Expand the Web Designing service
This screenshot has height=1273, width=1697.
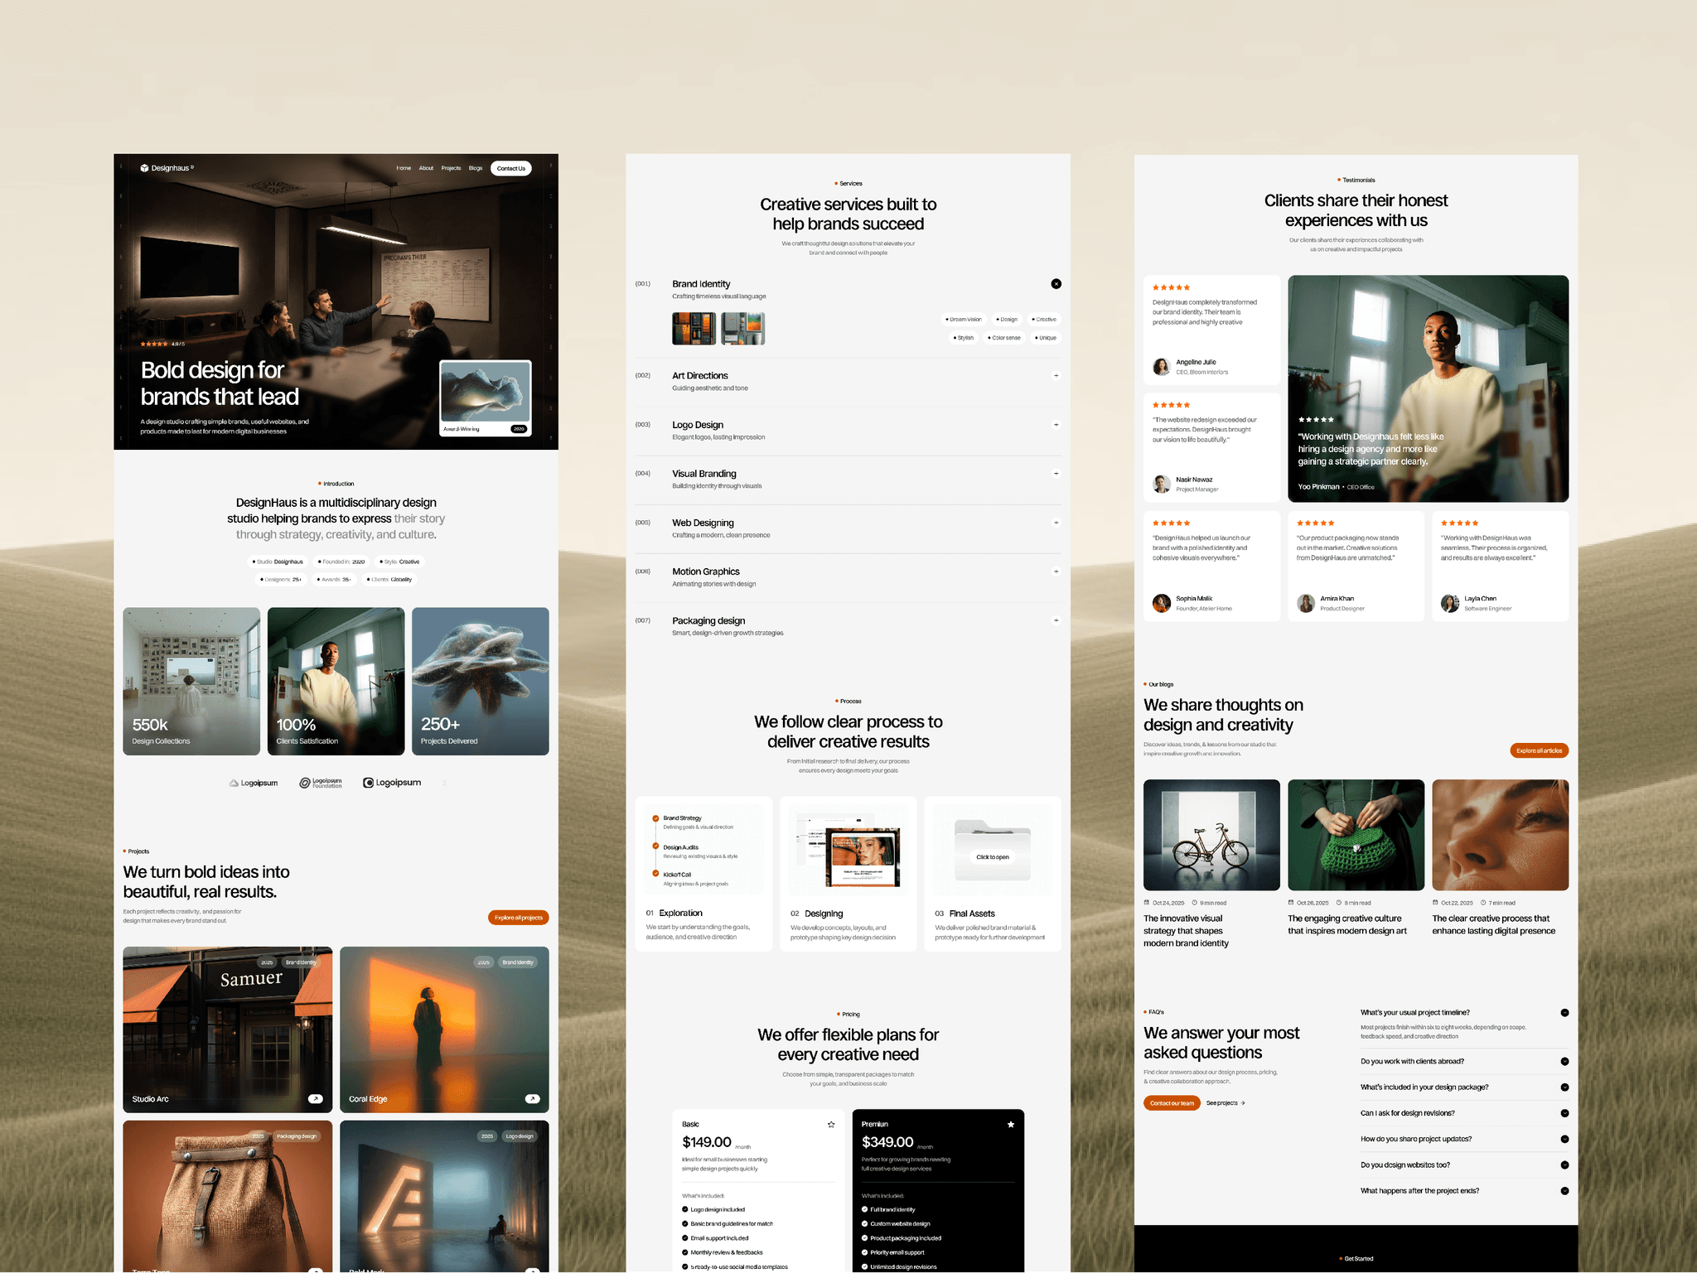point(1056,523)
